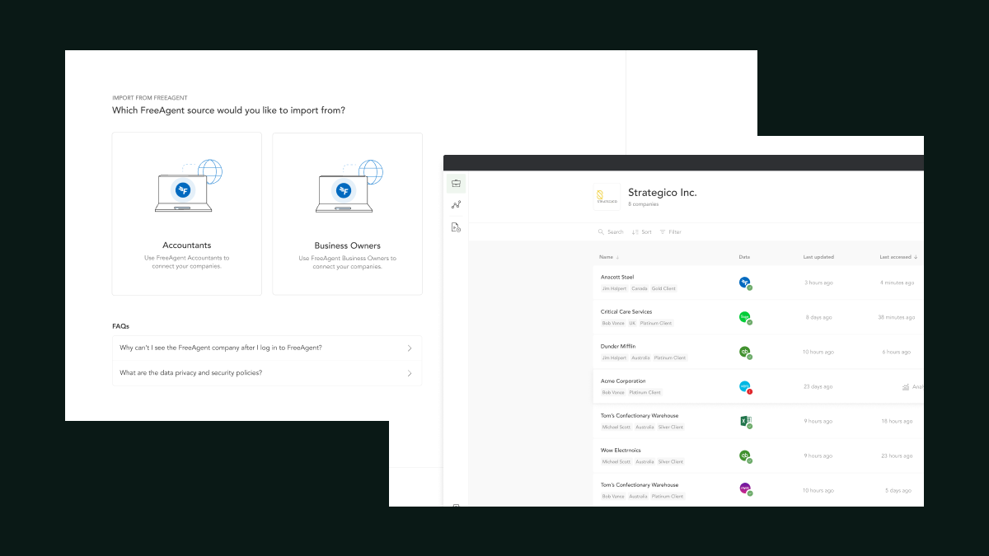This screenshot has height=556, width=989.
Task: Click the MYOB data icon in Bob Vance's Tom's Confectionary row
Action: (745, 488)
